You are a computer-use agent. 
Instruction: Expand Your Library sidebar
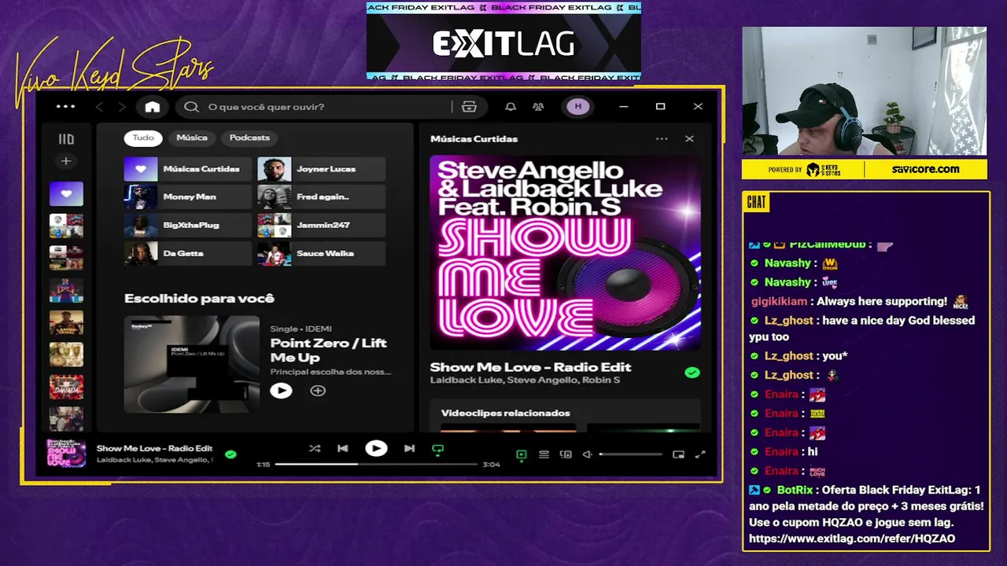(66, 139)
